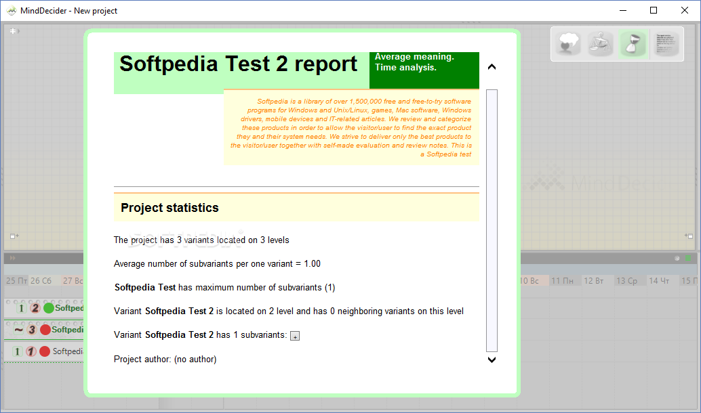This screenshot has width=701, height=413.
Task: Click 'is located on 2 level' variant line
Action: [289, 311]
